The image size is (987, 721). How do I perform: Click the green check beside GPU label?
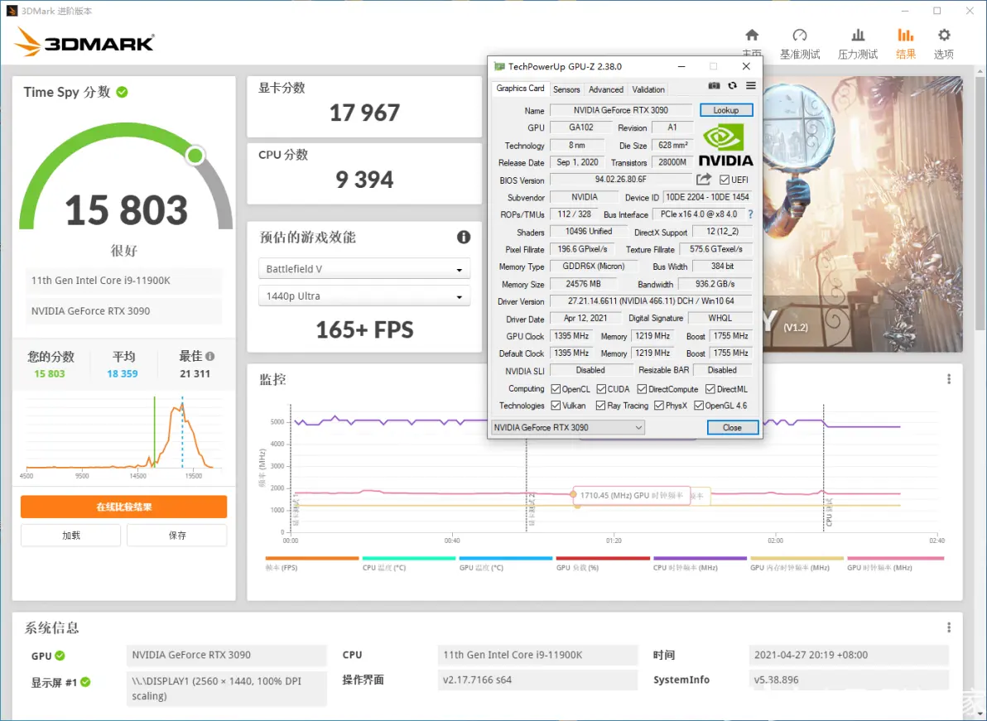(60, 656)
